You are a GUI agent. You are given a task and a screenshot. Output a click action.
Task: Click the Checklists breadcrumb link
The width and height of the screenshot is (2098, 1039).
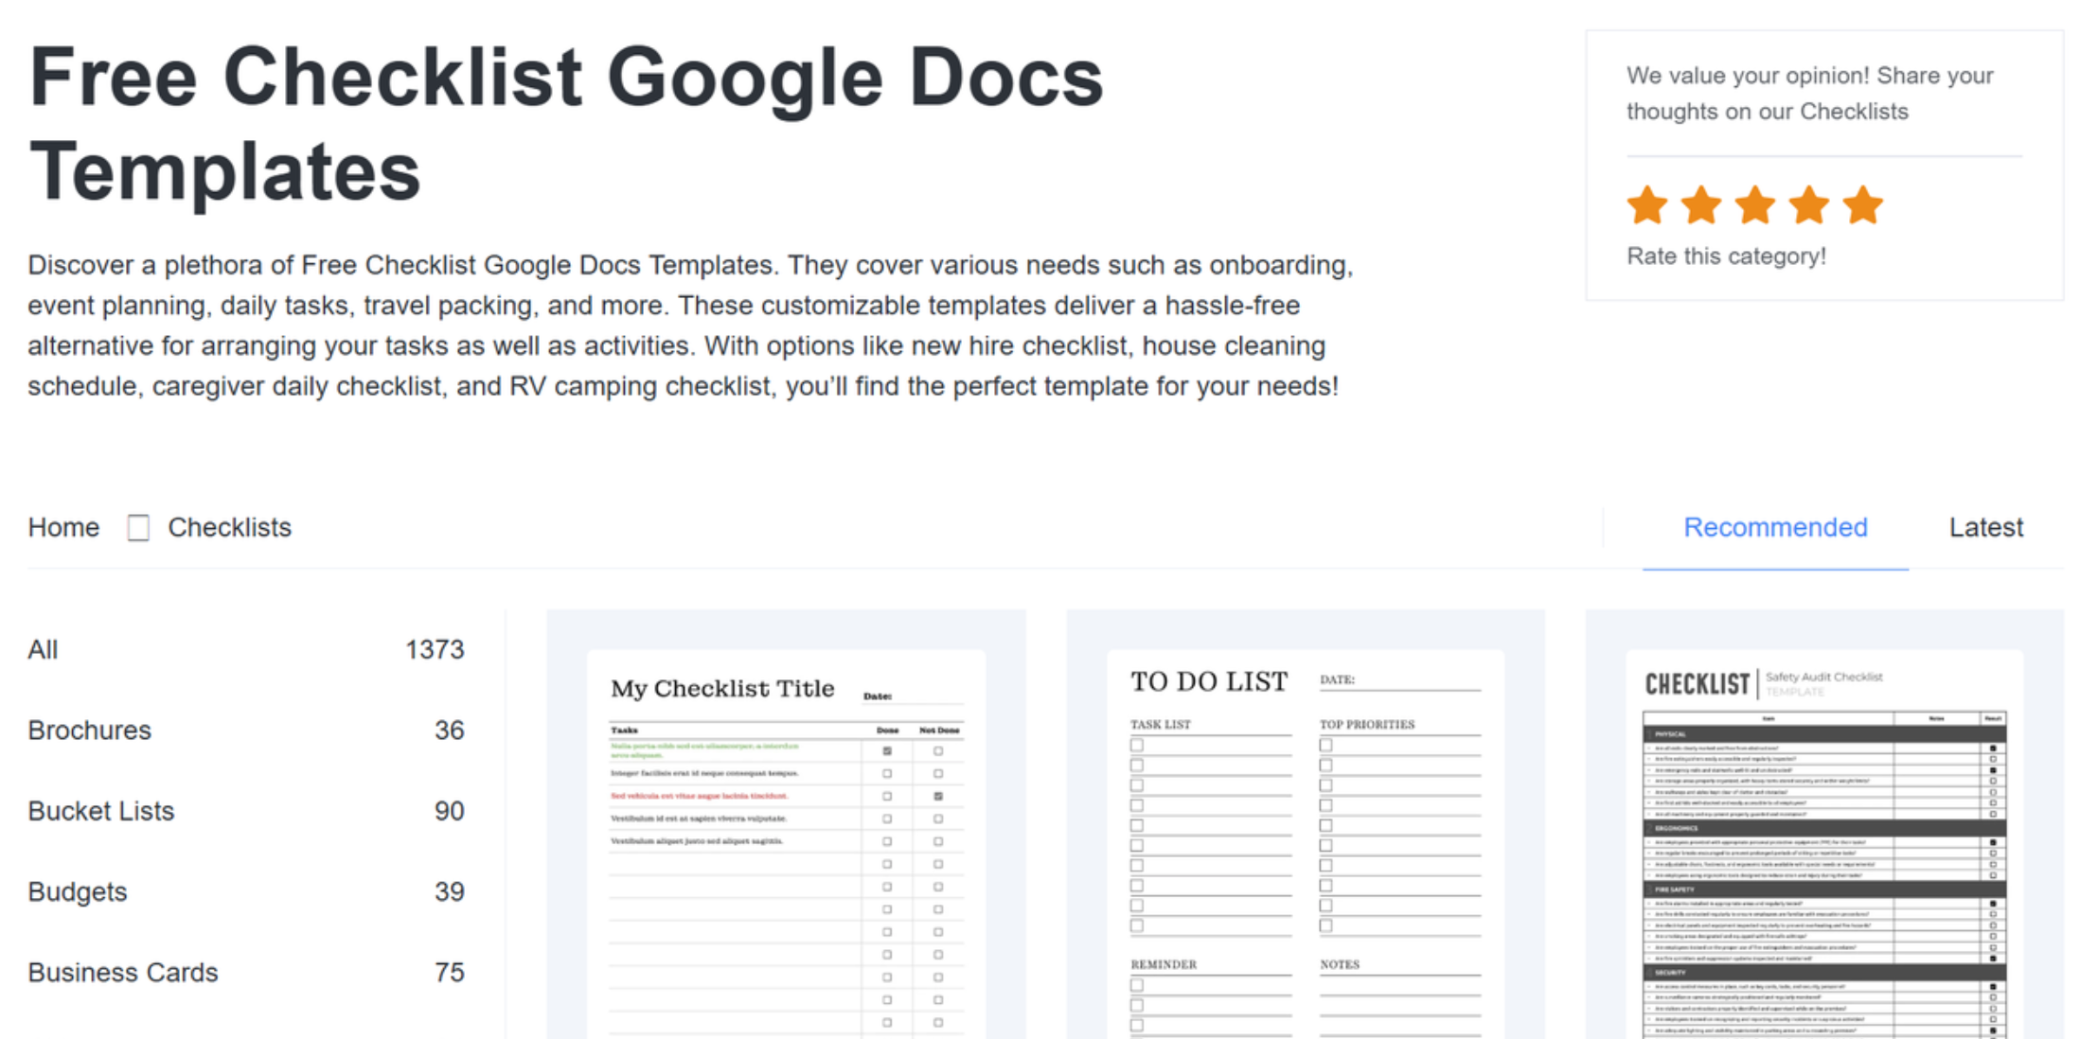pos(229,527)
